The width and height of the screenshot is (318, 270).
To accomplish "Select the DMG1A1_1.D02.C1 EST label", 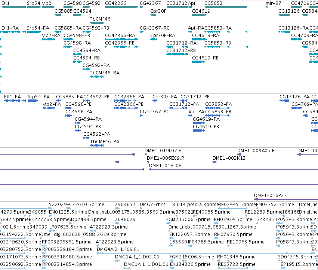I will coord(137,257).
